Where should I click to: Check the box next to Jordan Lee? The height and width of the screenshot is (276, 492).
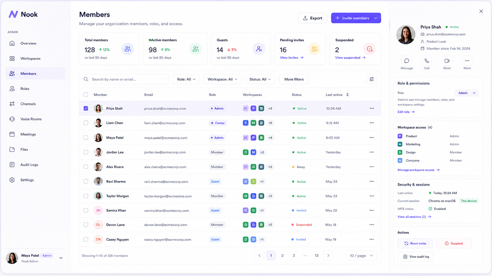coord(86,152)
